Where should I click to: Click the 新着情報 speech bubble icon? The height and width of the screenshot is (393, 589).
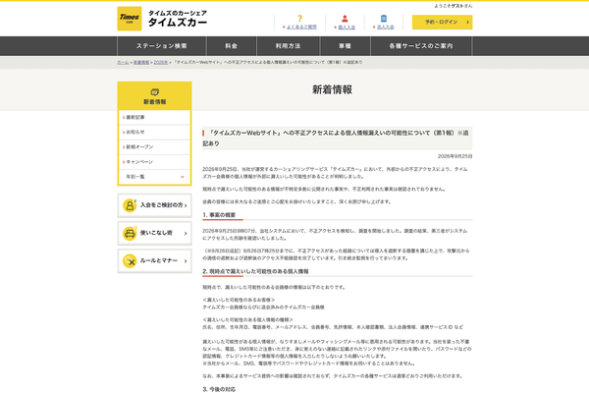click(154, 92)
